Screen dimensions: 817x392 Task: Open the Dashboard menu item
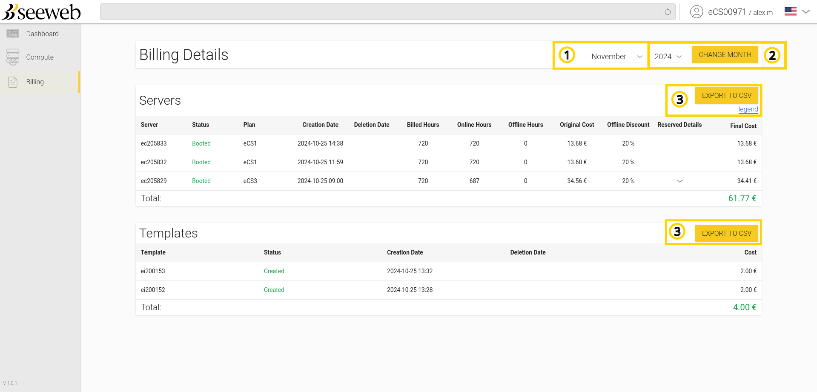(x=40, y=34)
